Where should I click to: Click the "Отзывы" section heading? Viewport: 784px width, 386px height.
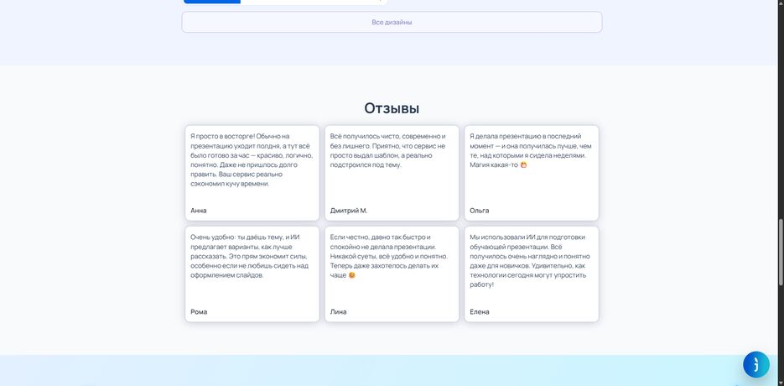point(392,108)
